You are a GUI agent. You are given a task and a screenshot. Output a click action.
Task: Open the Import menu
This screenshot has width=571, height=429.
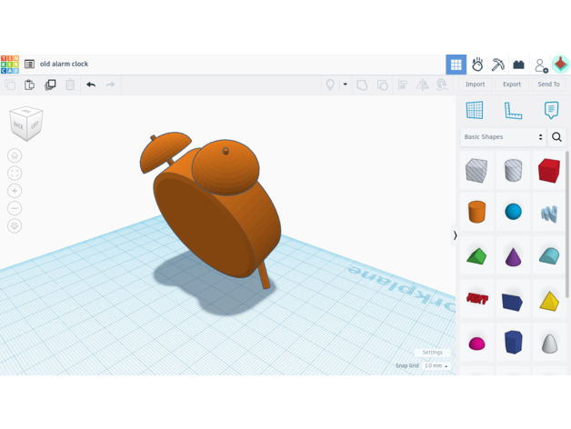(x=475, y=85)
